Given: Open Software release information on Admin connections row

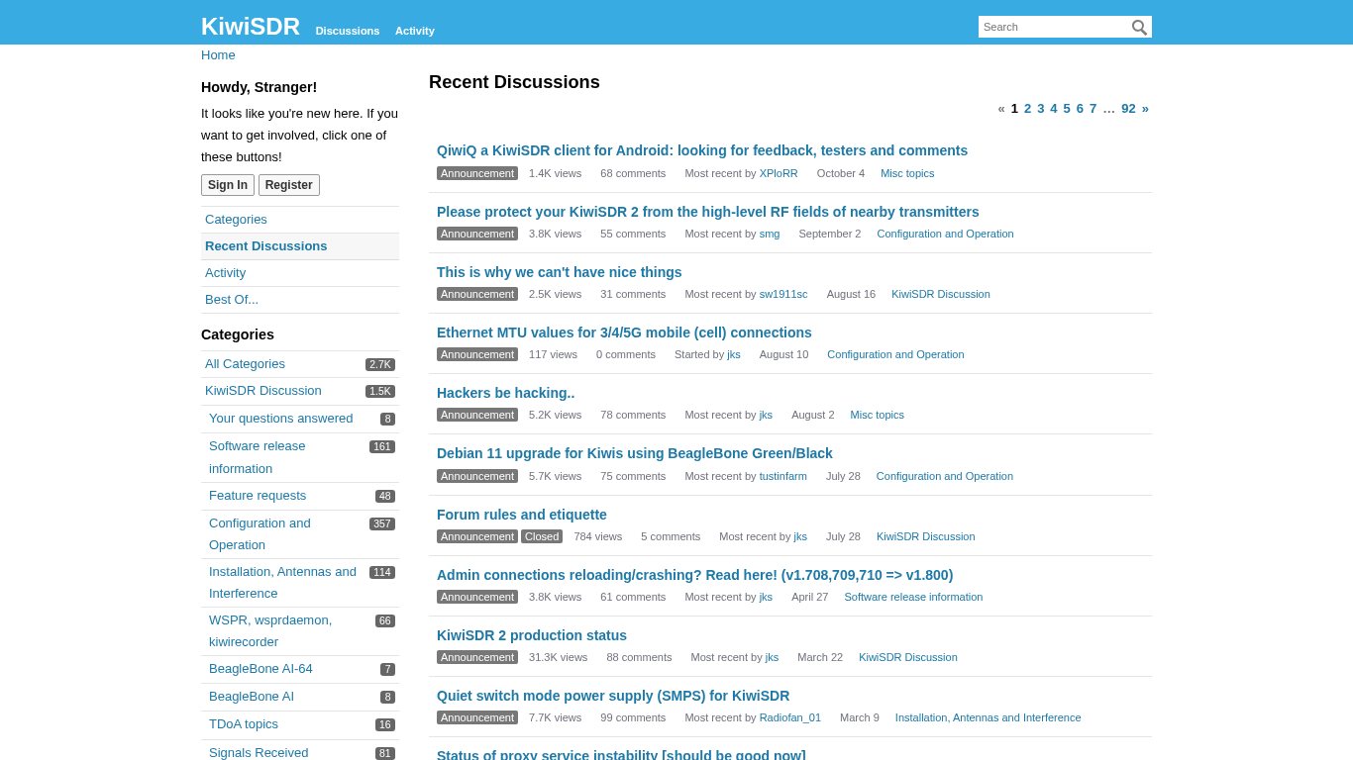Looking at the screenshot, I should pos(913,597).
